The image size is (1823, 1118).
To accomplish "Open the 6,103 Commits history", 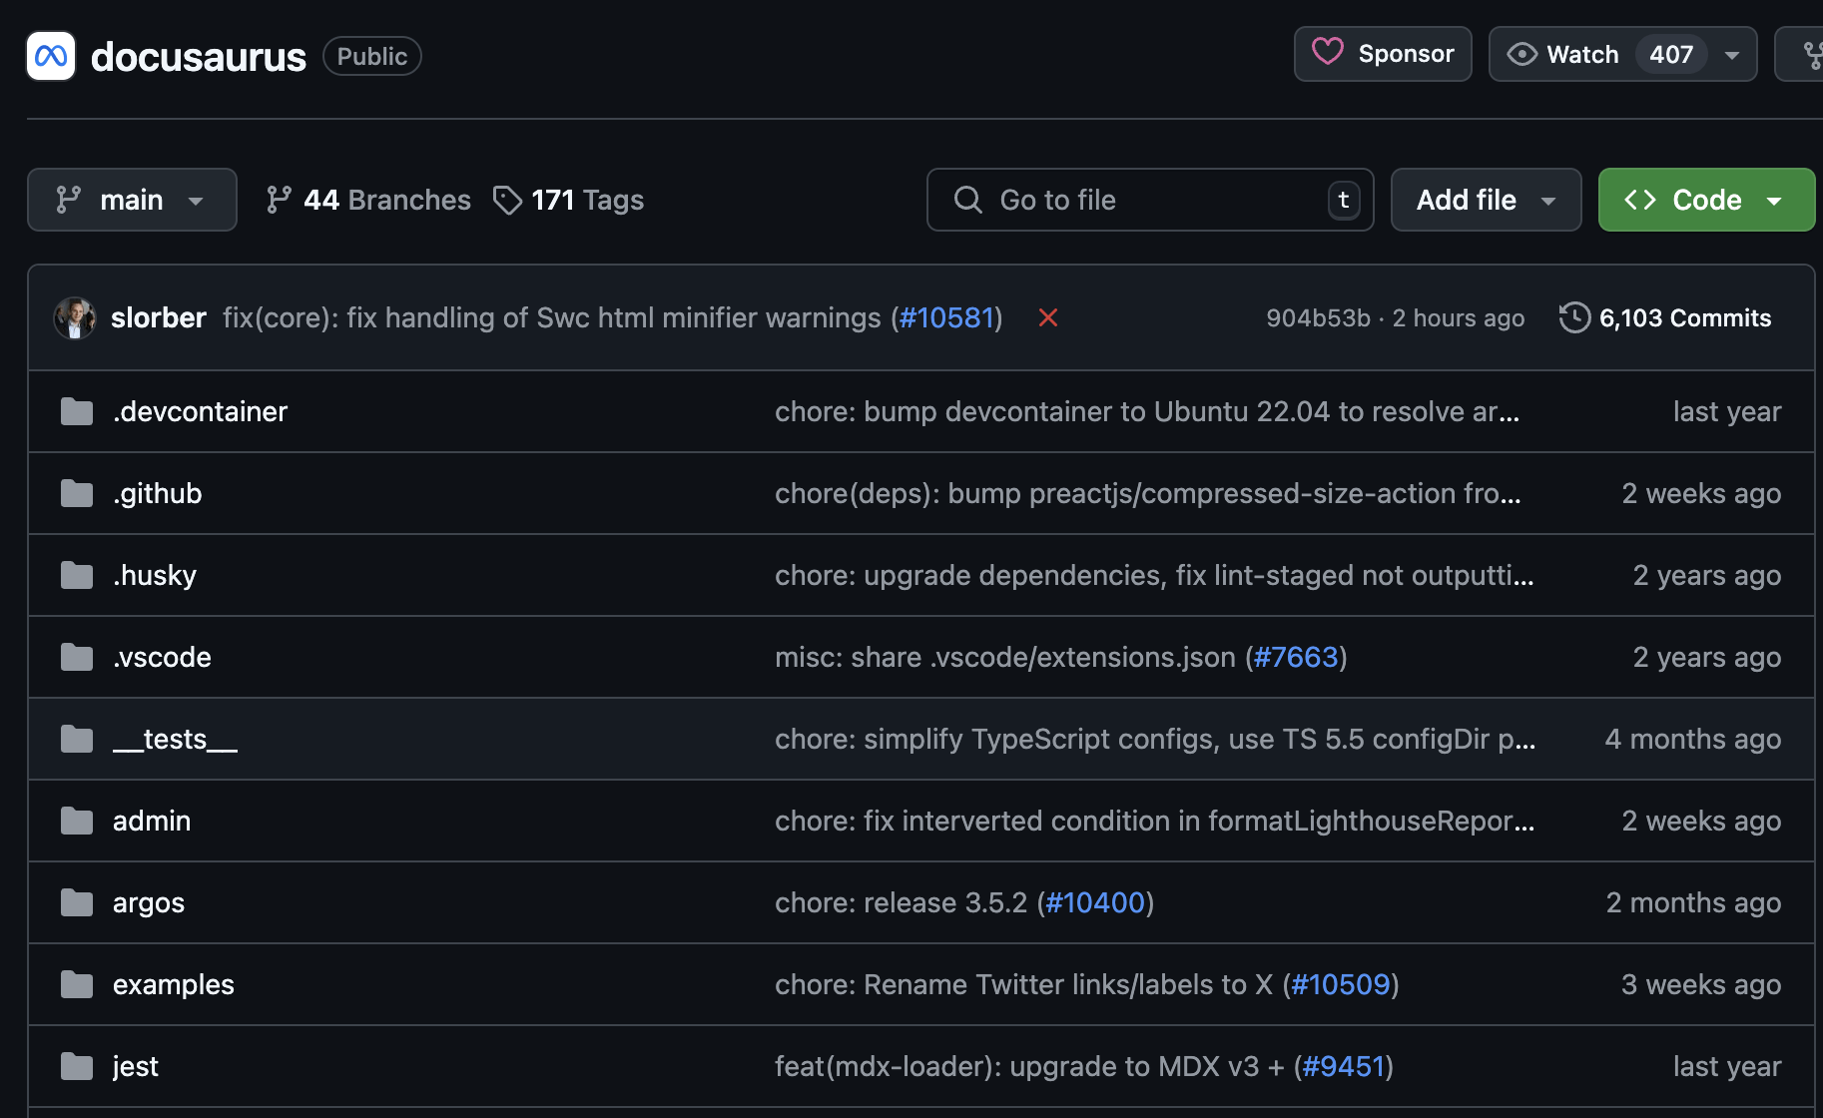I will click(1665, 317).
